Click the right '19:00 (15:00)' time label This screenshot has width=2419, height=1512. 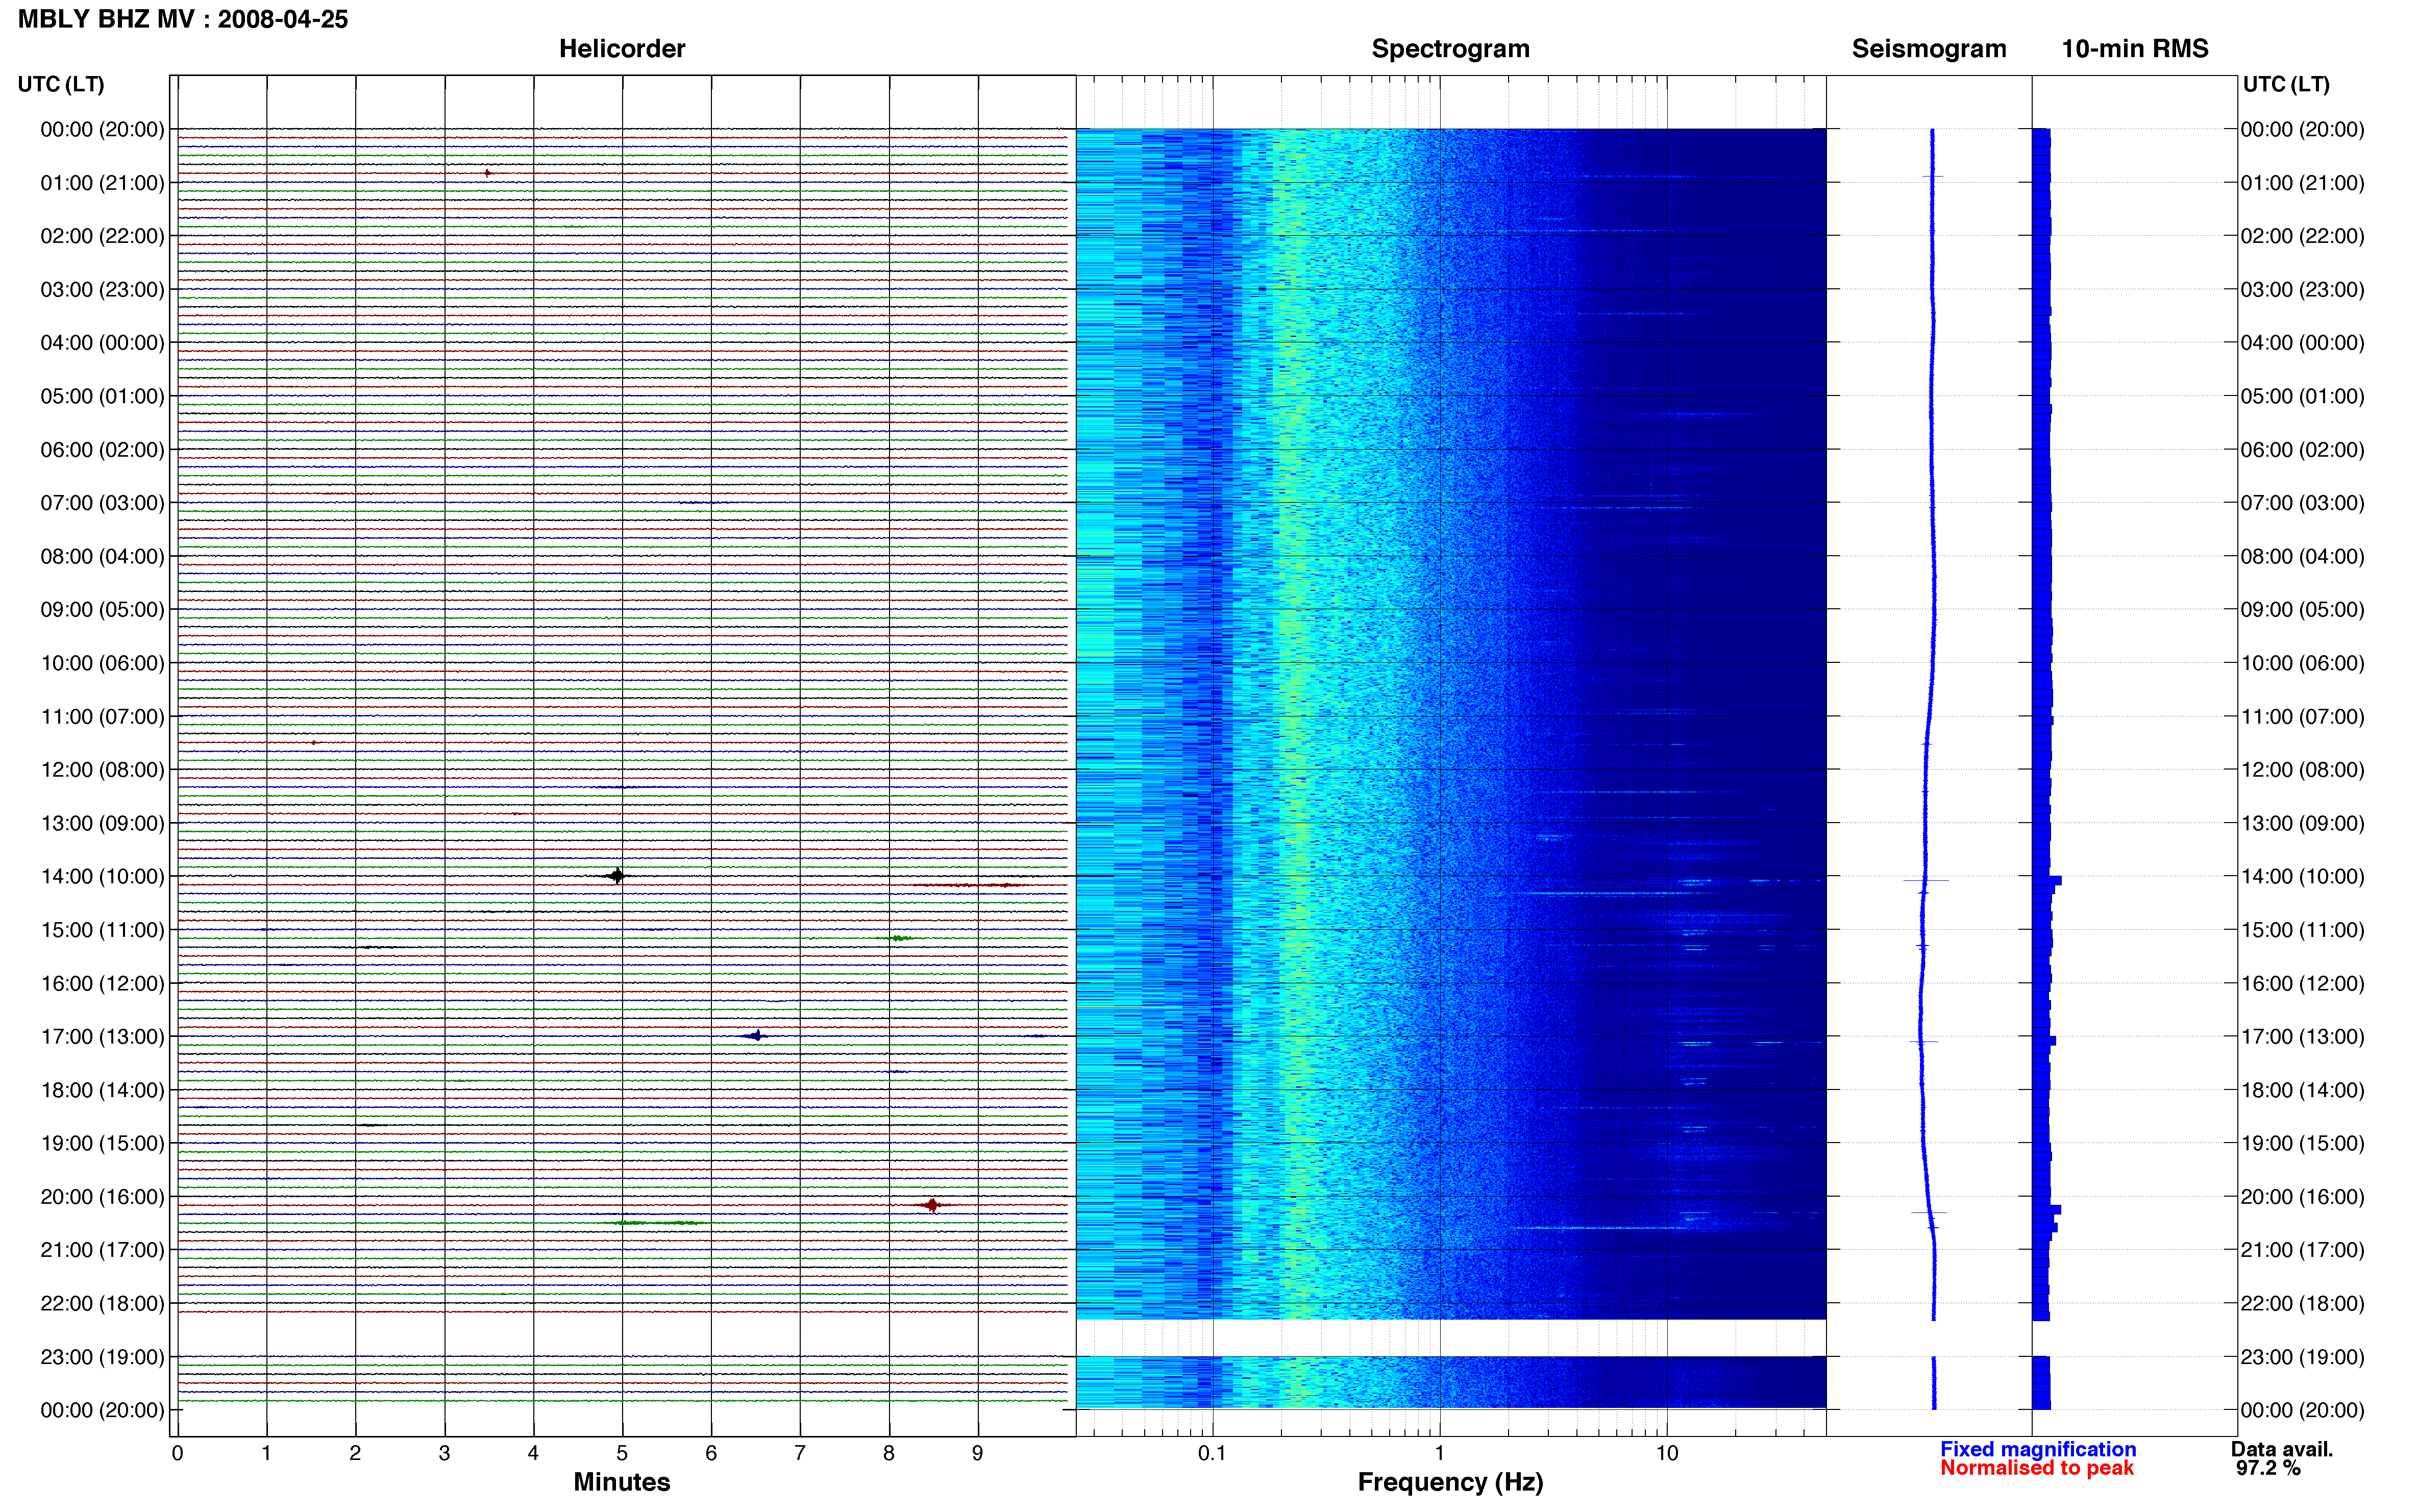pos(2302,1143)
